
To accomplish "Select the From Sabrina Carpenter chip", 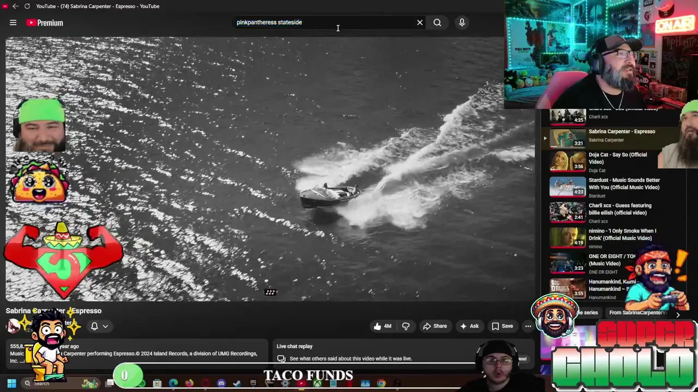I will point(637,313).
